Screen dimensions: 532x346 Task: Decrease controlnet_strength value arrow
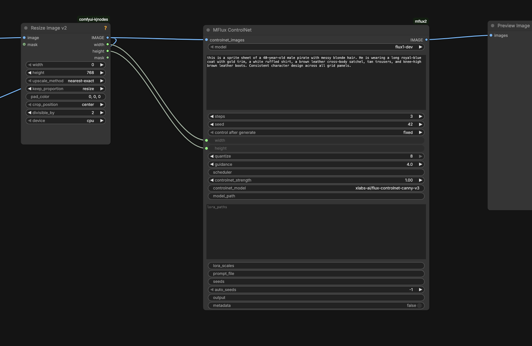point(212,180)
